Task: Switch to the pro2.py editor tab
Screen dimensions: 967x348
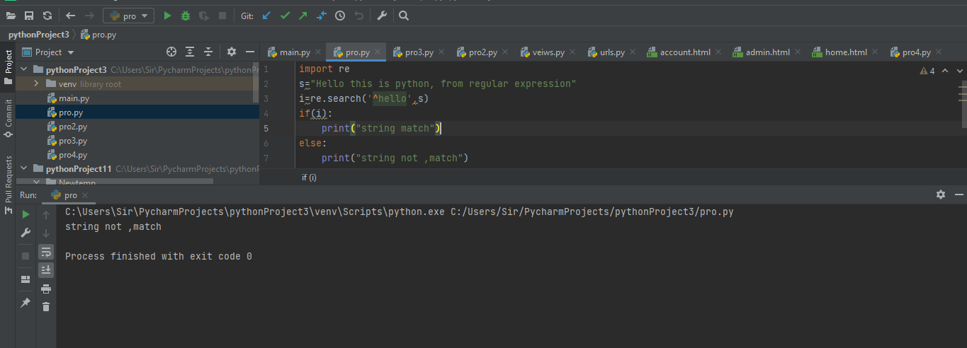Action: pos(483,52)
